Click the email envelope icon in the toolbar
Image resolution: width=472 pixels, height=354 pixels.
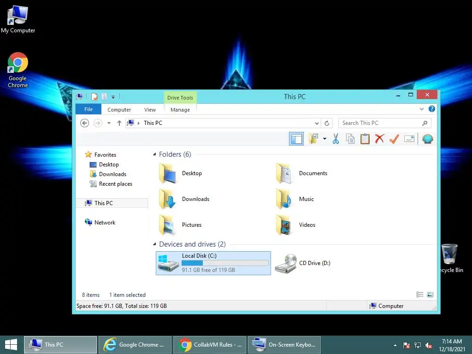click(x=409, y=139)
